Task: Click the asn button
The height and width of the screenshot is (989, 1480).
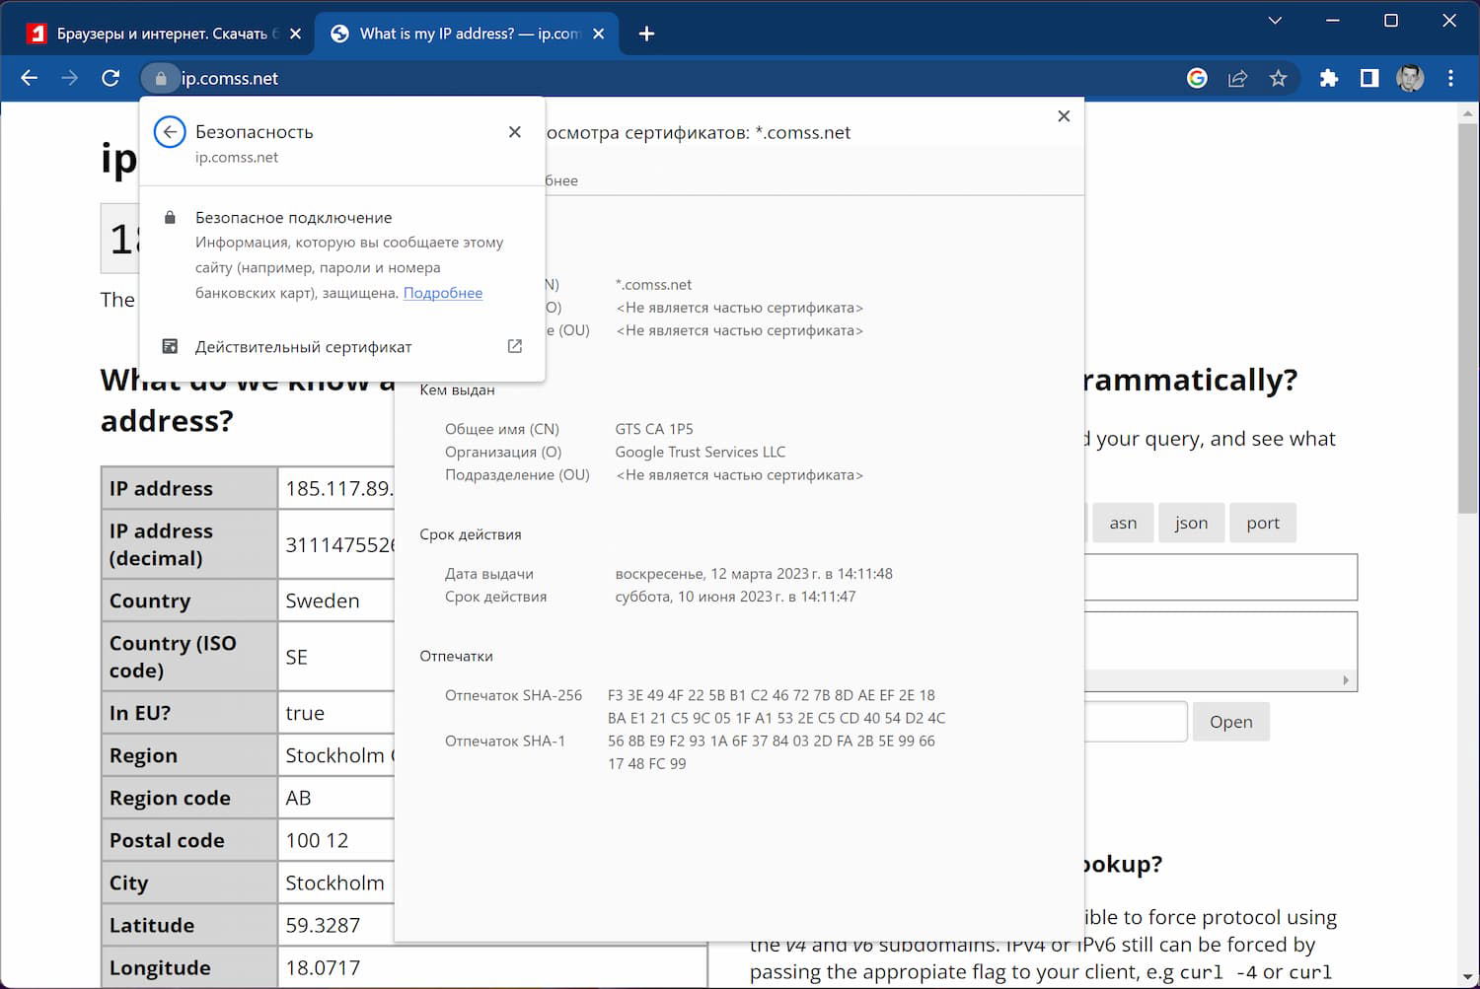Action: click(x=1123, y=523)
